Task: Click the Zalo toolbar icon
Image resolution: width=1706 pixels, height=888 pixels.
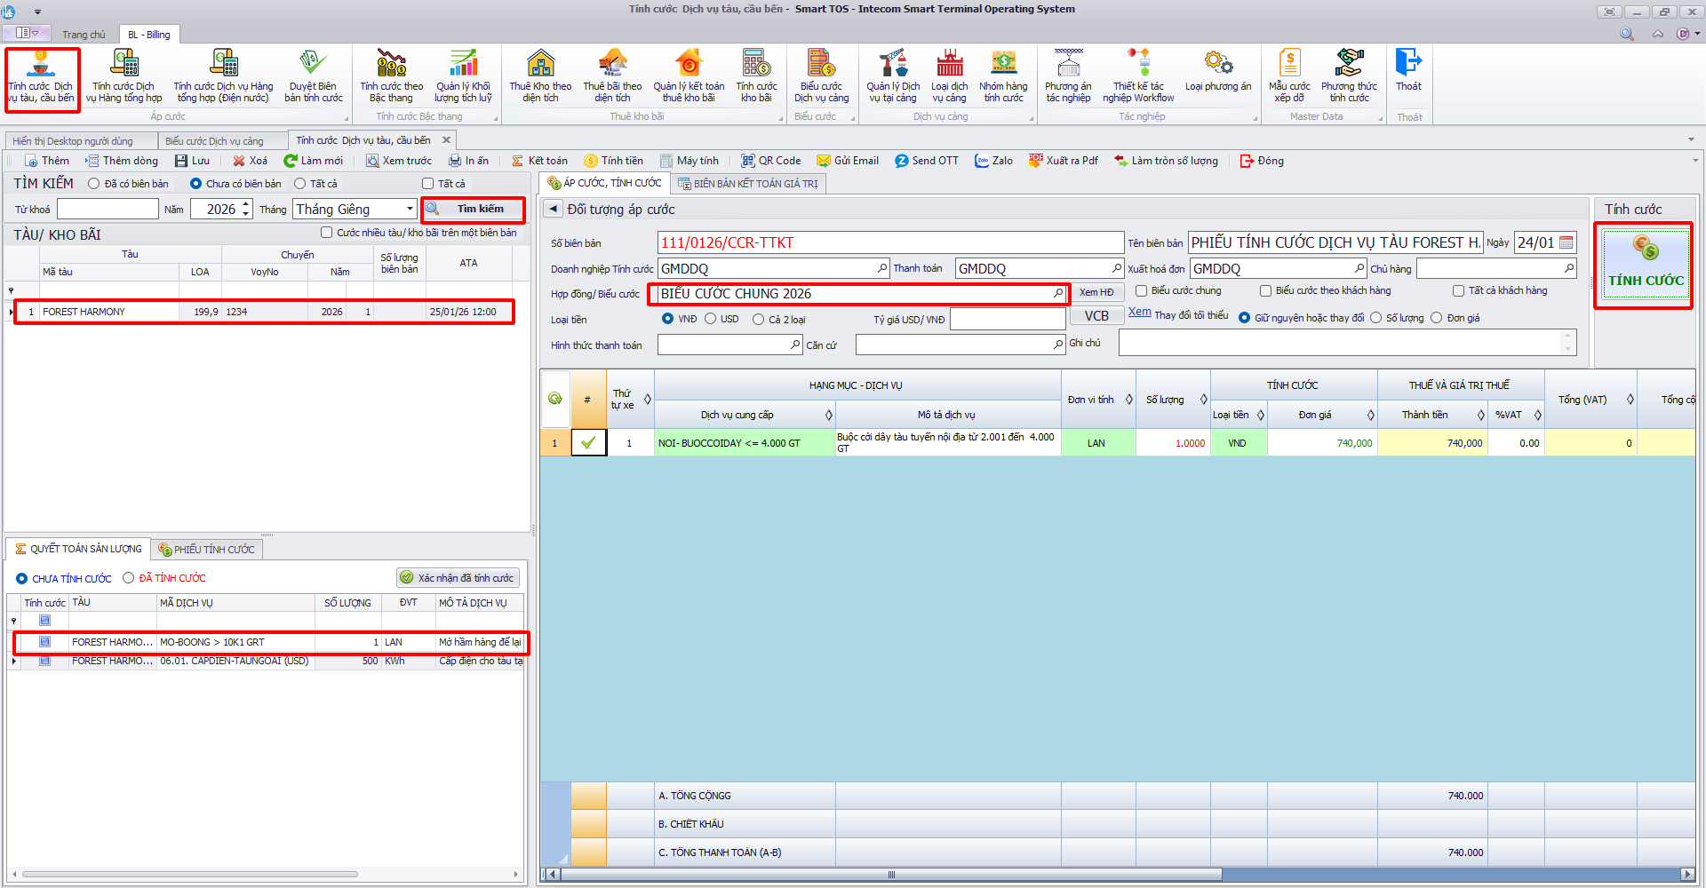Action: tap(993, 161)
